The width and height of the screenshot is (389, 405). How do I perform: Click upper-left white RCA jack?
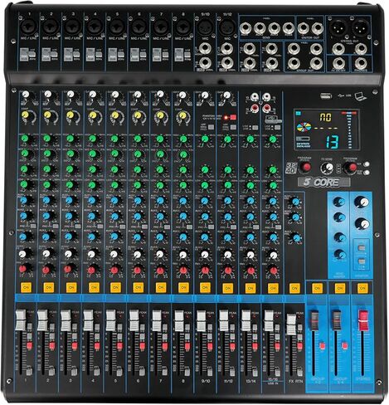tap(255, 97)
